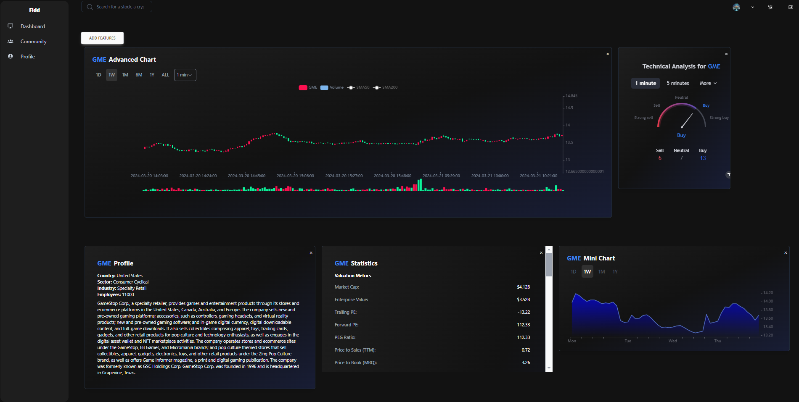Select ALL range on Advanced Chart

tap(165, 75)
